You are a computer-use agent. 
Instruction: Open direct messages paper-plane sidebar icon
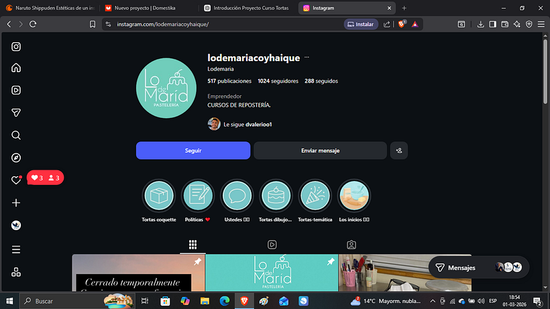(16, 113)
